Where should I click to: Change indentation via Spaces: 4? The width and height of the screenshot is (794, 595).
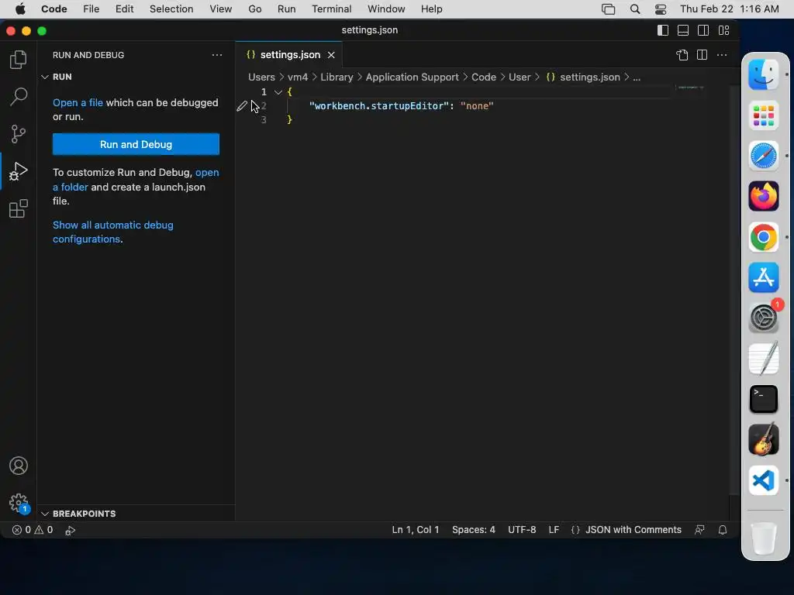click(474, 530)
